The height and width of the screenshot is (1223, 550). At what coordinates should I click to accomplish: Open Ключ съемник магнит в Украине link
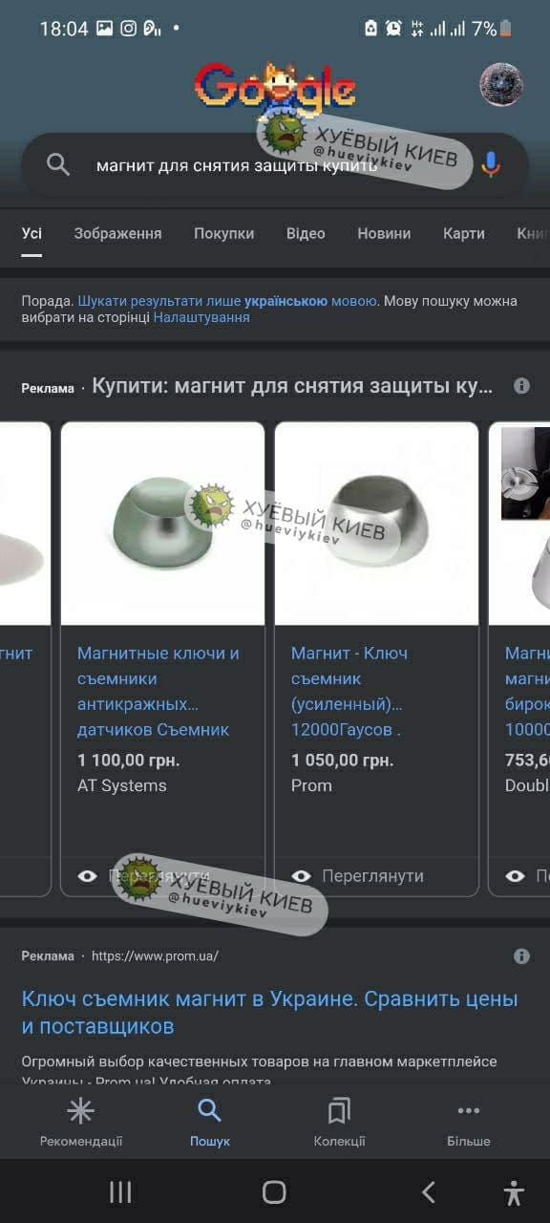(x=269, y=1013)
